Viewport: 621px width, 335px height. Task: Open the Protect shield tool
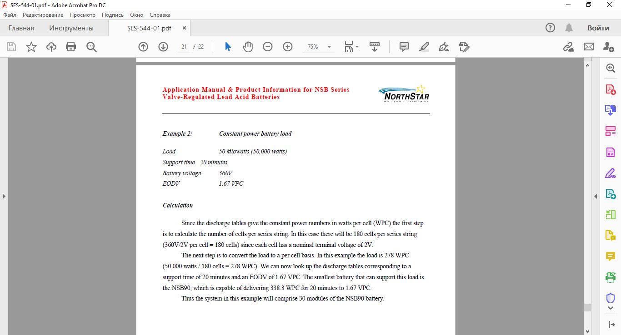[x=611, y=298]
